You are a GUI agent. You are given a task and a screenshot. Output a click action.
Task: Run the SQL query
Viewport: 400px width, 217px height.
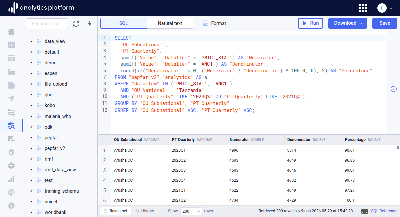310,23
